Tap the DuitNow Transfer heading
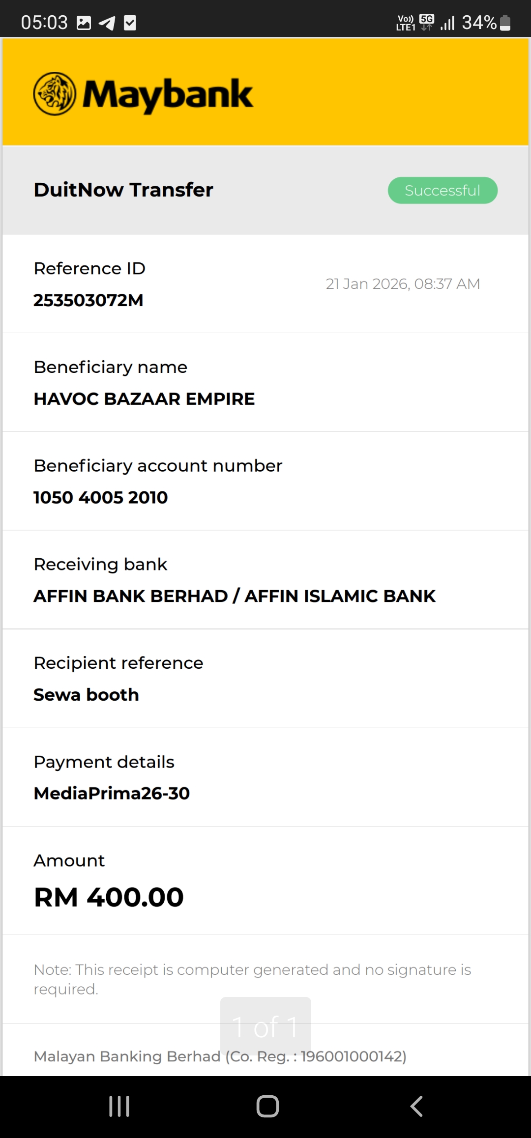The width and height of the screenshot is (531, 1138). [x=123, y=190]
